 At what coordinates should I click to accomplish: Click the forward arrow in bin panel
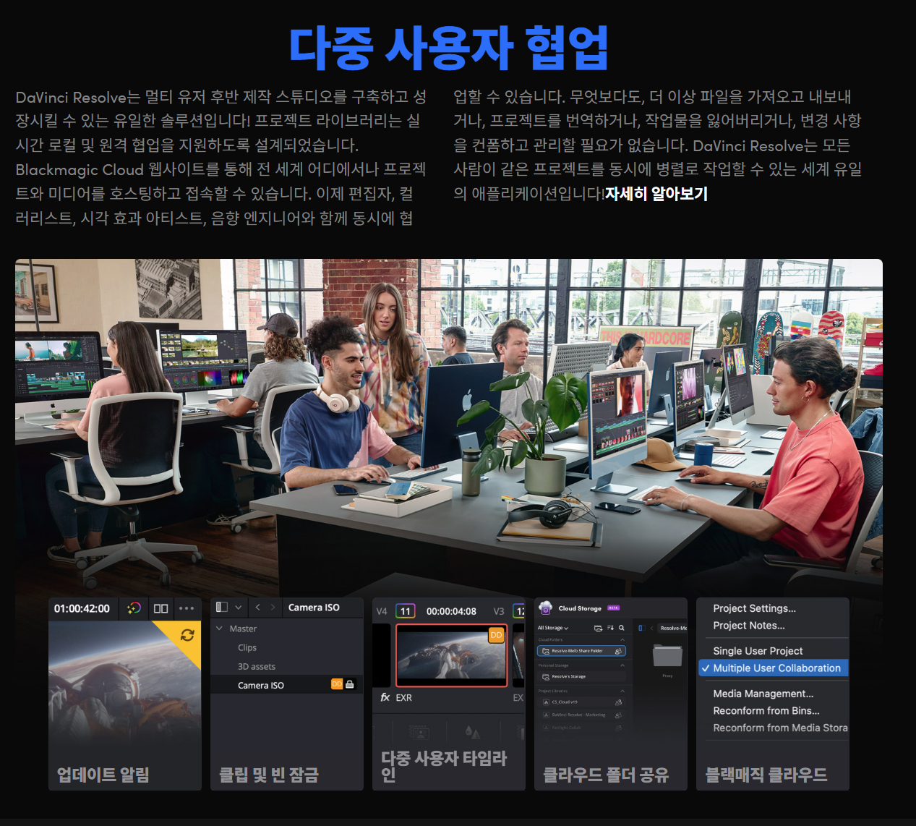click(273, 608)
